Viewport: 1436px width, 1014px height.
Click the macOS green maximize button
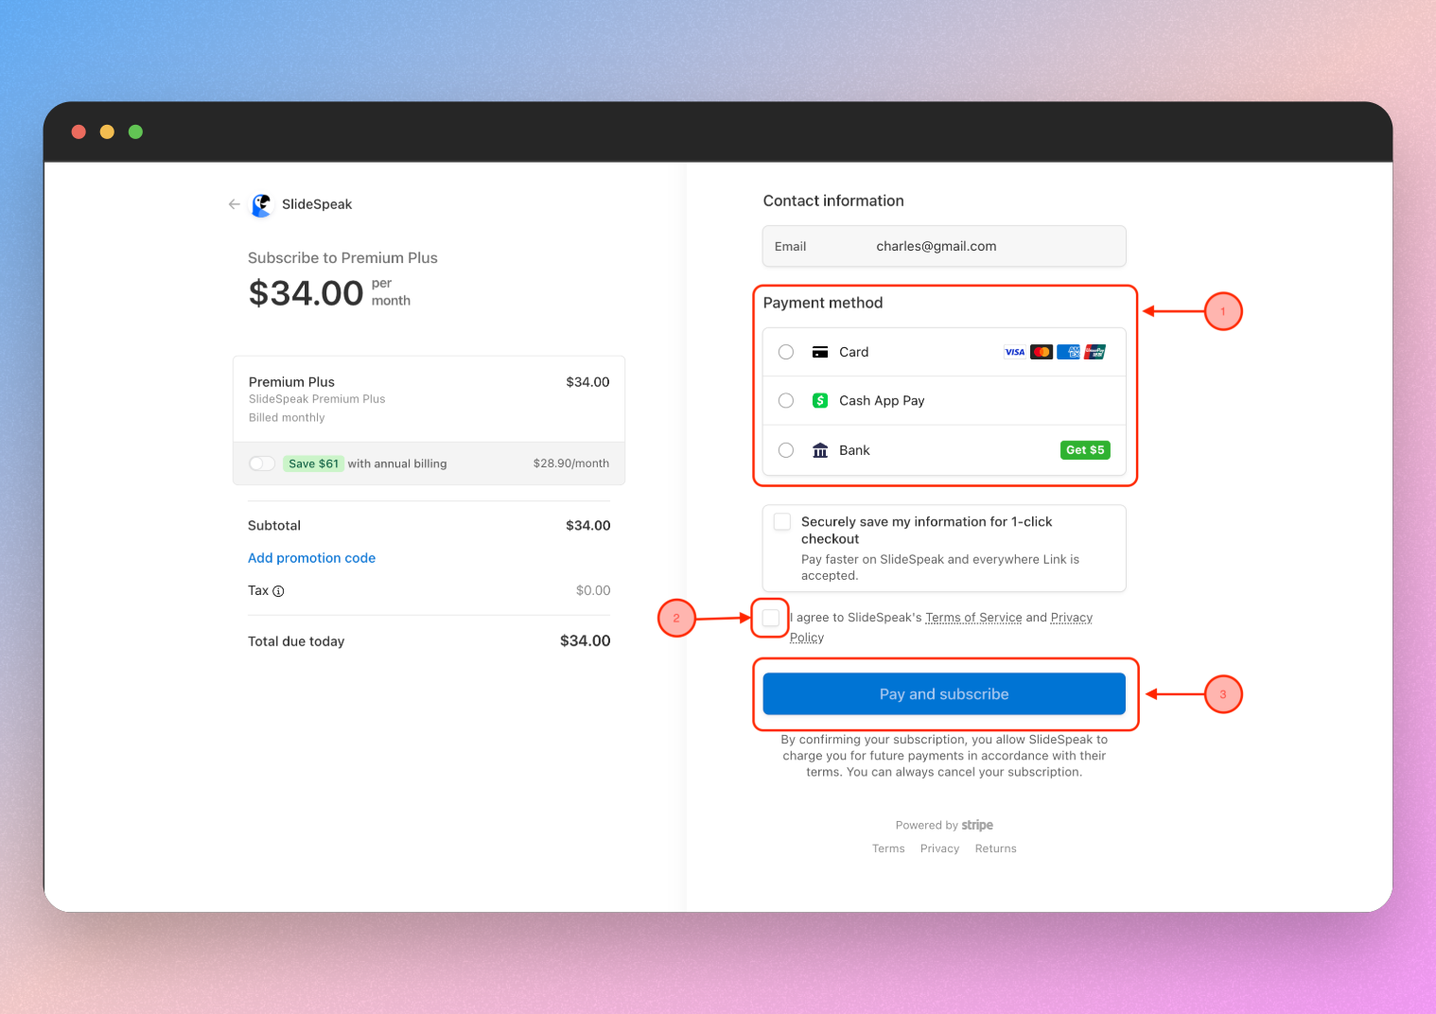click(x=135, y=131)
